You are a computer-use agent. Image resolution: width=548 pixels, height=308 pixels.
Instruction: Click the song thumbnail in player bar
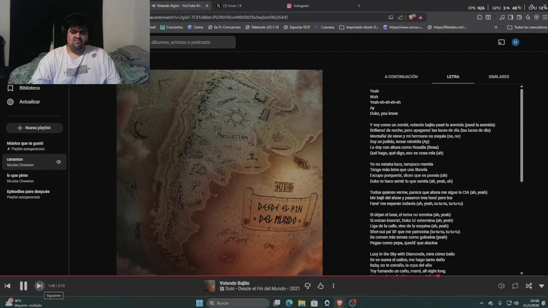(x=209, y=286)
